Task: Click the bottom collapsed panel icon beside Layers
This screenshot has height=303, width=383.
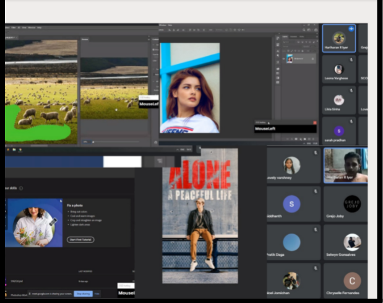Action: click(278, 82)
